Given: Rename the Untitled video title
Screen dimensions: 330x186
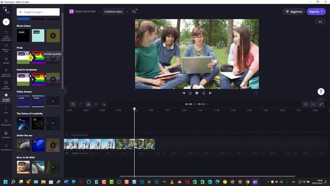Looking at the screenshot, I should [113, 11].
